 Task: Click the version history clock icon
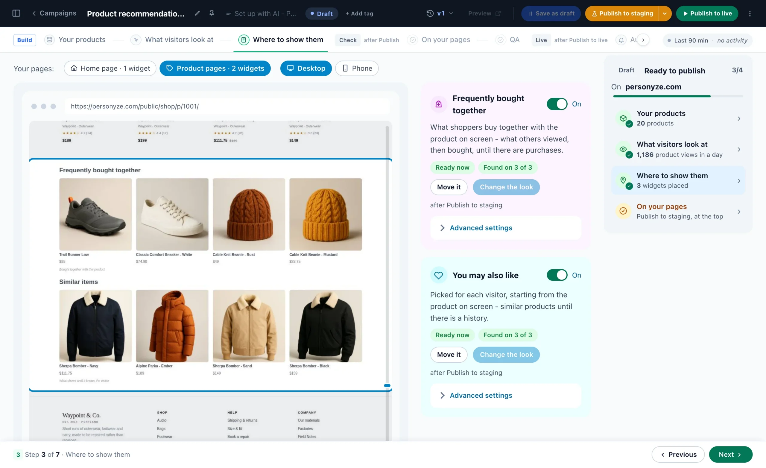pyautogui.click(x=430, y=13)
